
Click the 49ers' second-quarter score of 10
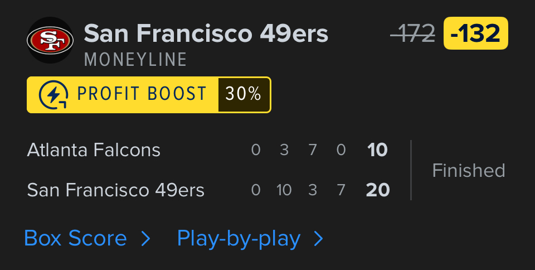(284, 191)
